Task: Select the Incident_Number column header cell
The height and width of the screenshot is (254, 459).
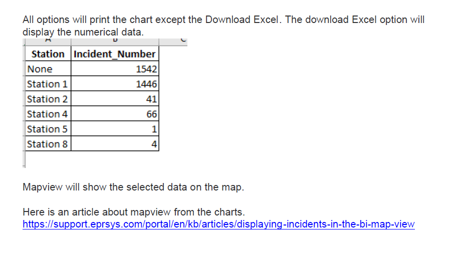Action: (x=115, y=54)
